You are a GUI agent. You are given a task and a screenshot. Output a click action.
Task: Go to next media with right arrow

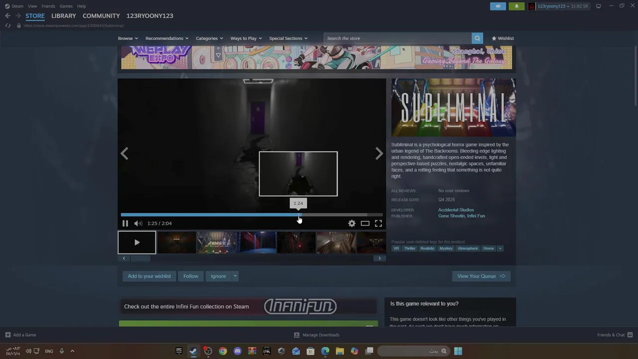(379, 154)
